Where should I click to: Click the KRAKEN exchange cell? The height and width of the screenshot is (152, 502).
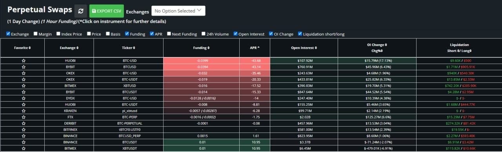tap(69, 111)
